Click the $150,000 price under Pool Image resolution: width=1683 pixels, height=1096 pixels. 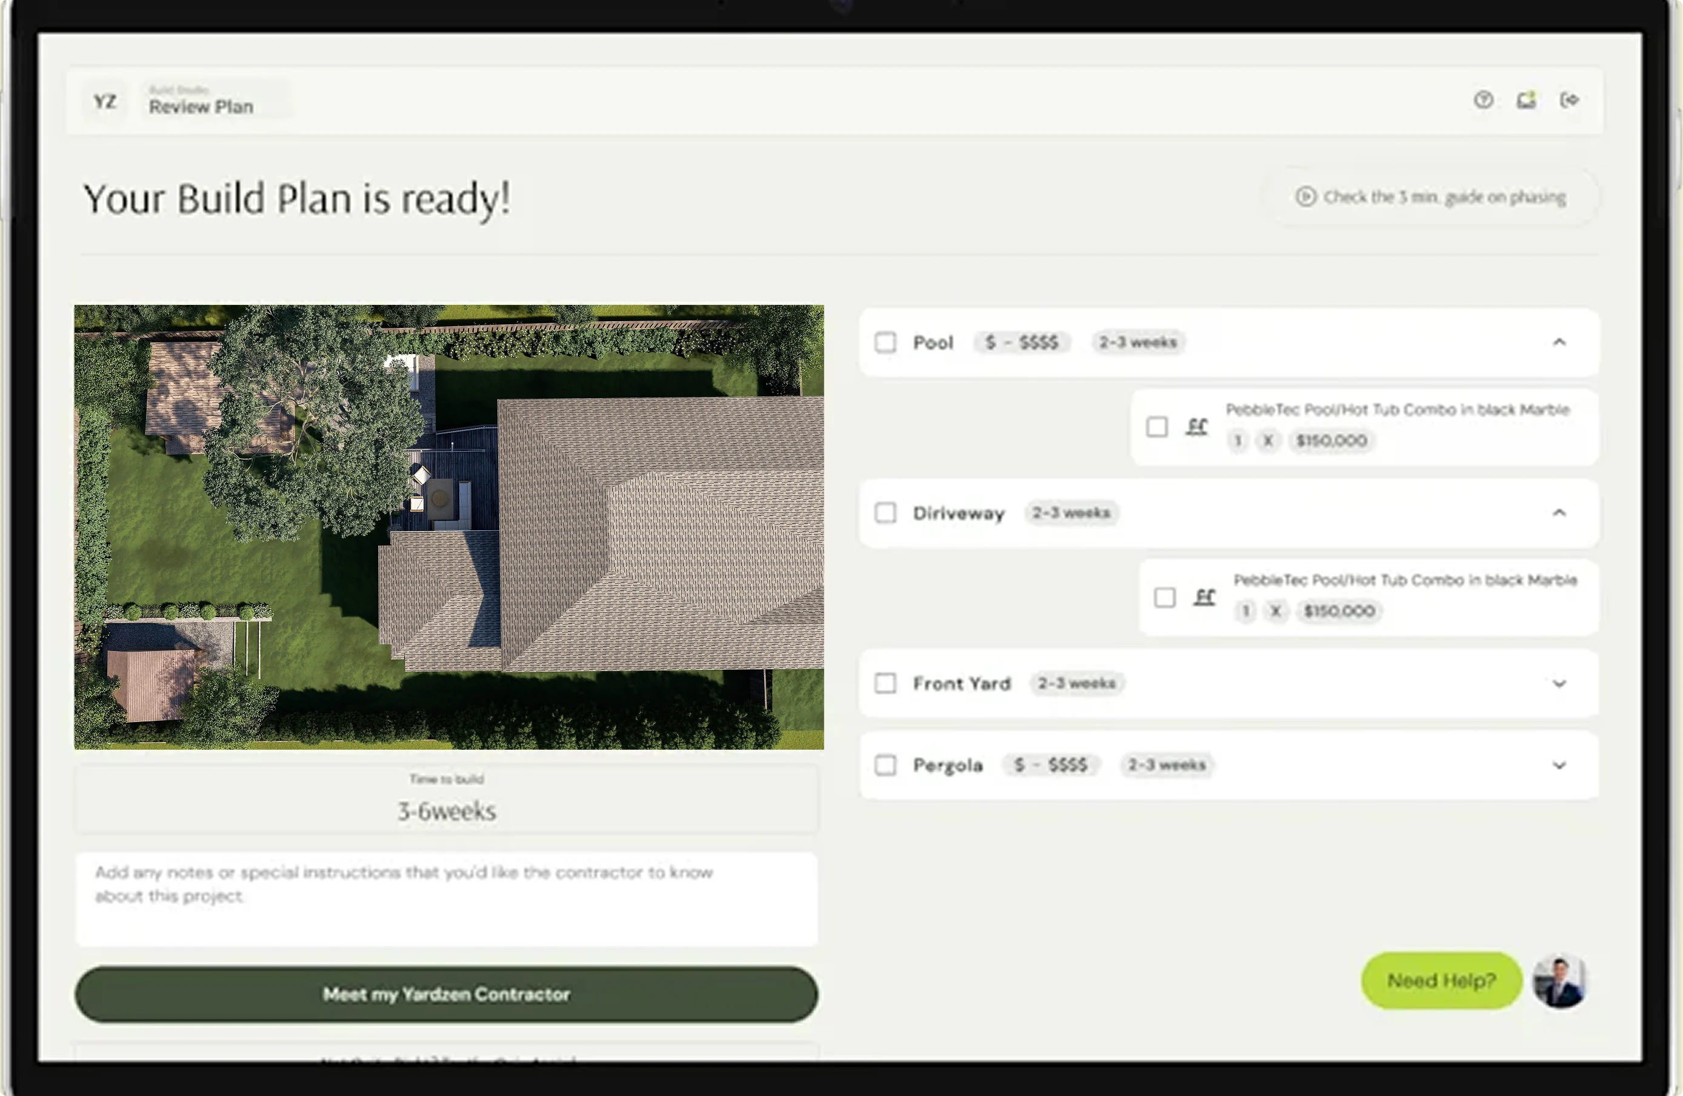click(x=1331, y=441)
